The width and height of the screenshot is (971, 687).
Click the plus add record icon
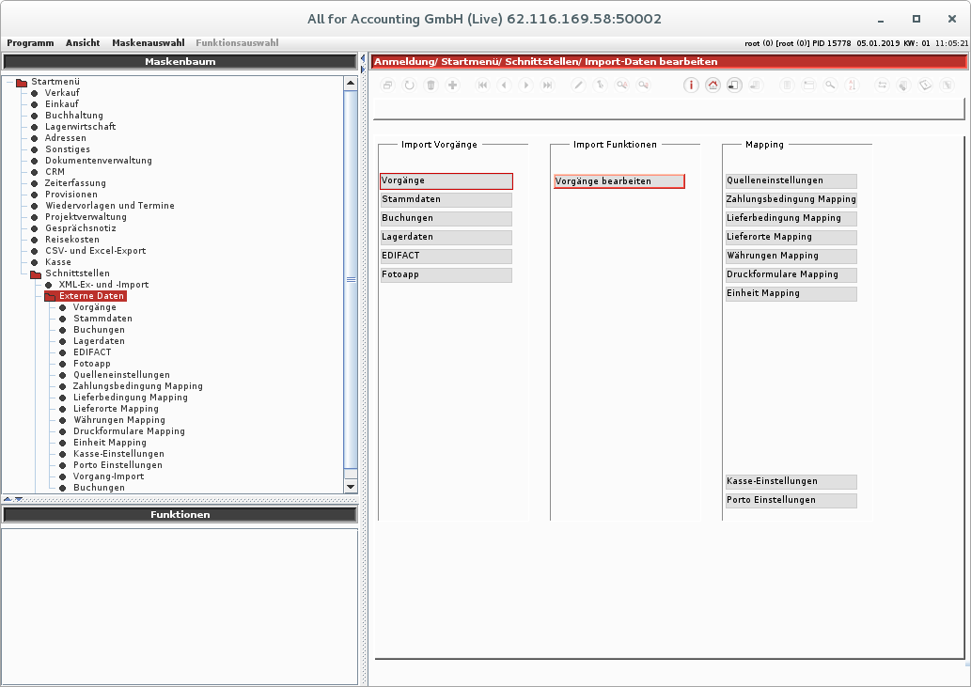(453, 85)
